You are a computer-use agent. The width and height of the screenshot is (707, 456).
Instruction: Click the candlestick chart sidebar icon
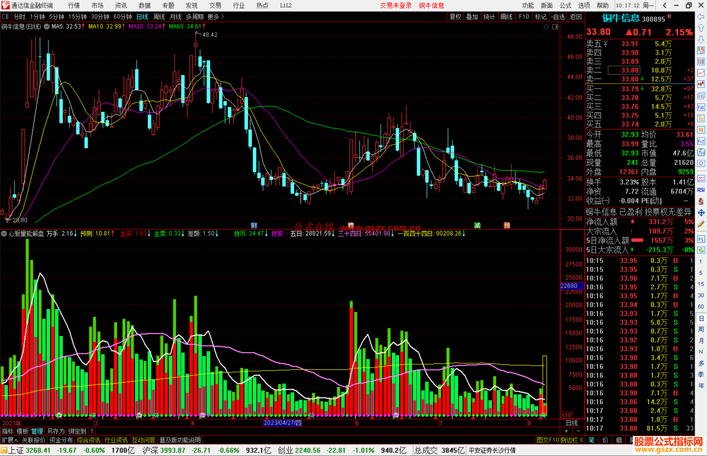pos(701,84)
